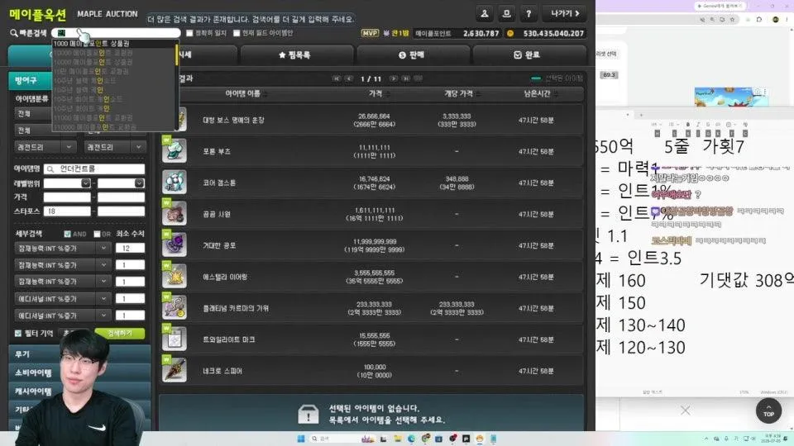Viewport: 794px width, 446px height.
Task: Toggle the 현재 월드 아이템만 checkbox
Action: tap(237, 33)
